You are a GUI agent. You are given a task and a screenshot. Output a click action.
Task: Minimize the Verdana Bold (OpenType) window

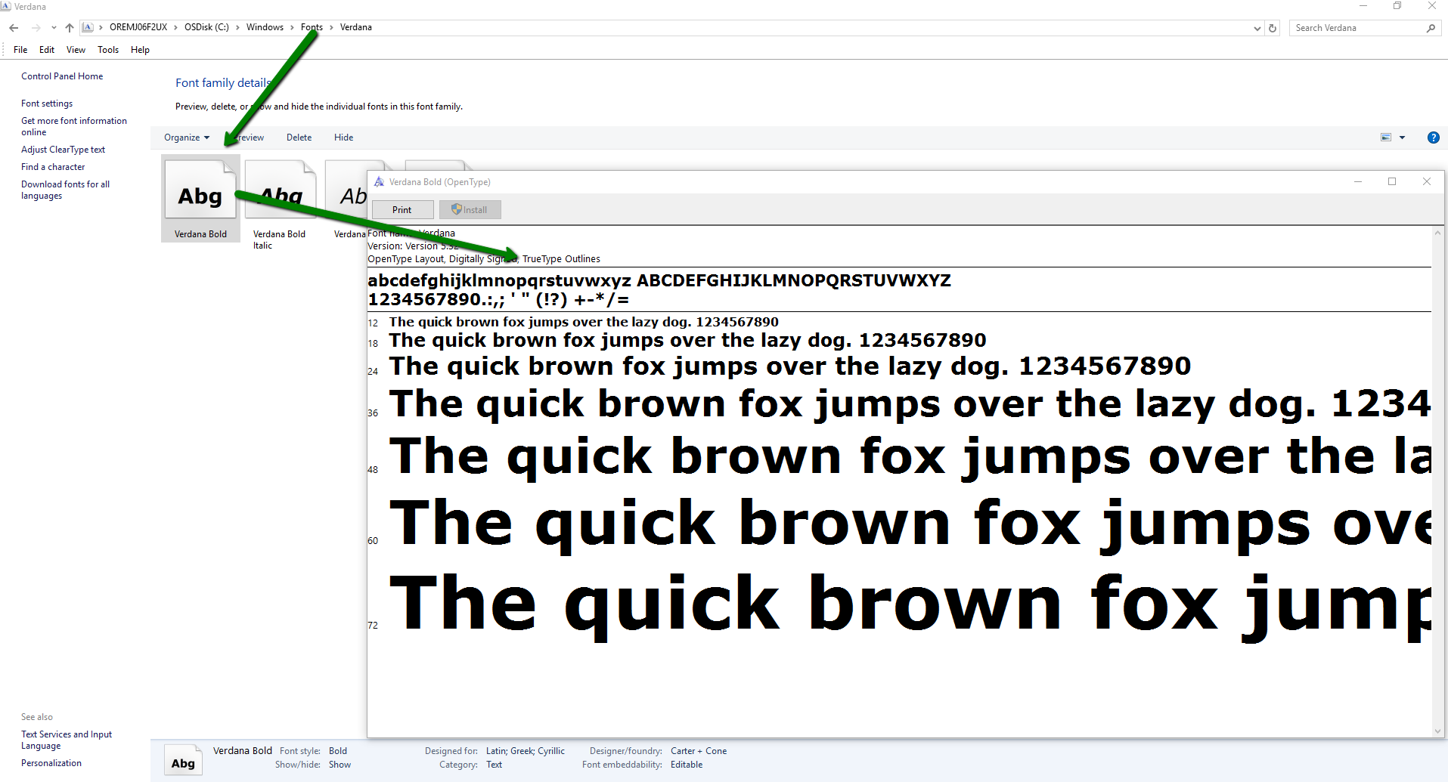point(1358,182)
